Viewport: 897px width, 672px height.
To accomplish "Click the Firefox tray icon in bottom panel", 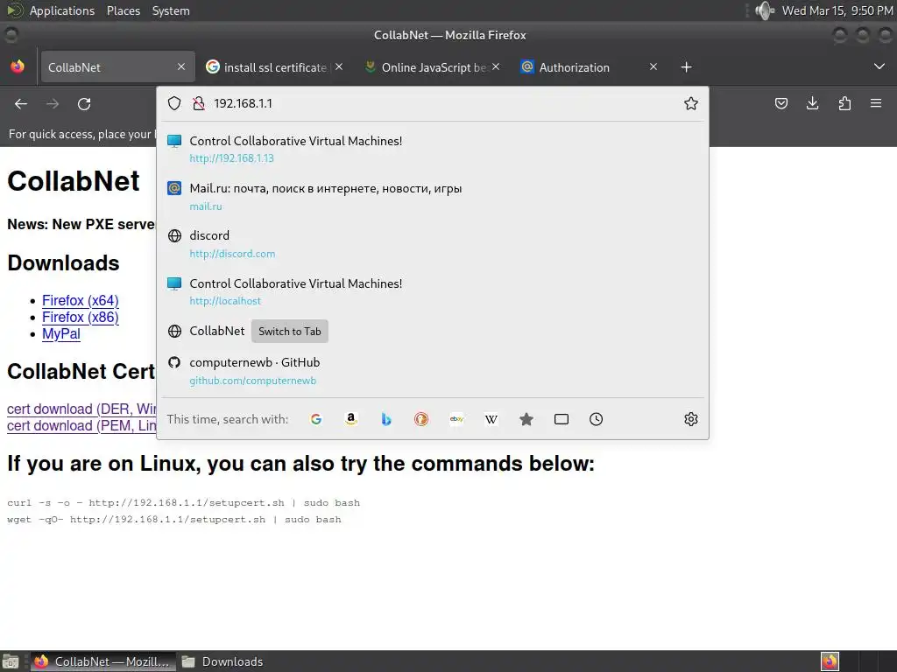I will click(x=830, y=661).
